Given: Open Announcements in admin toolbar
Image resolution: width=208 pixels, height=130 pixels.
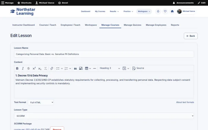Looking at the screenshot, I should (x=183, y=3).
